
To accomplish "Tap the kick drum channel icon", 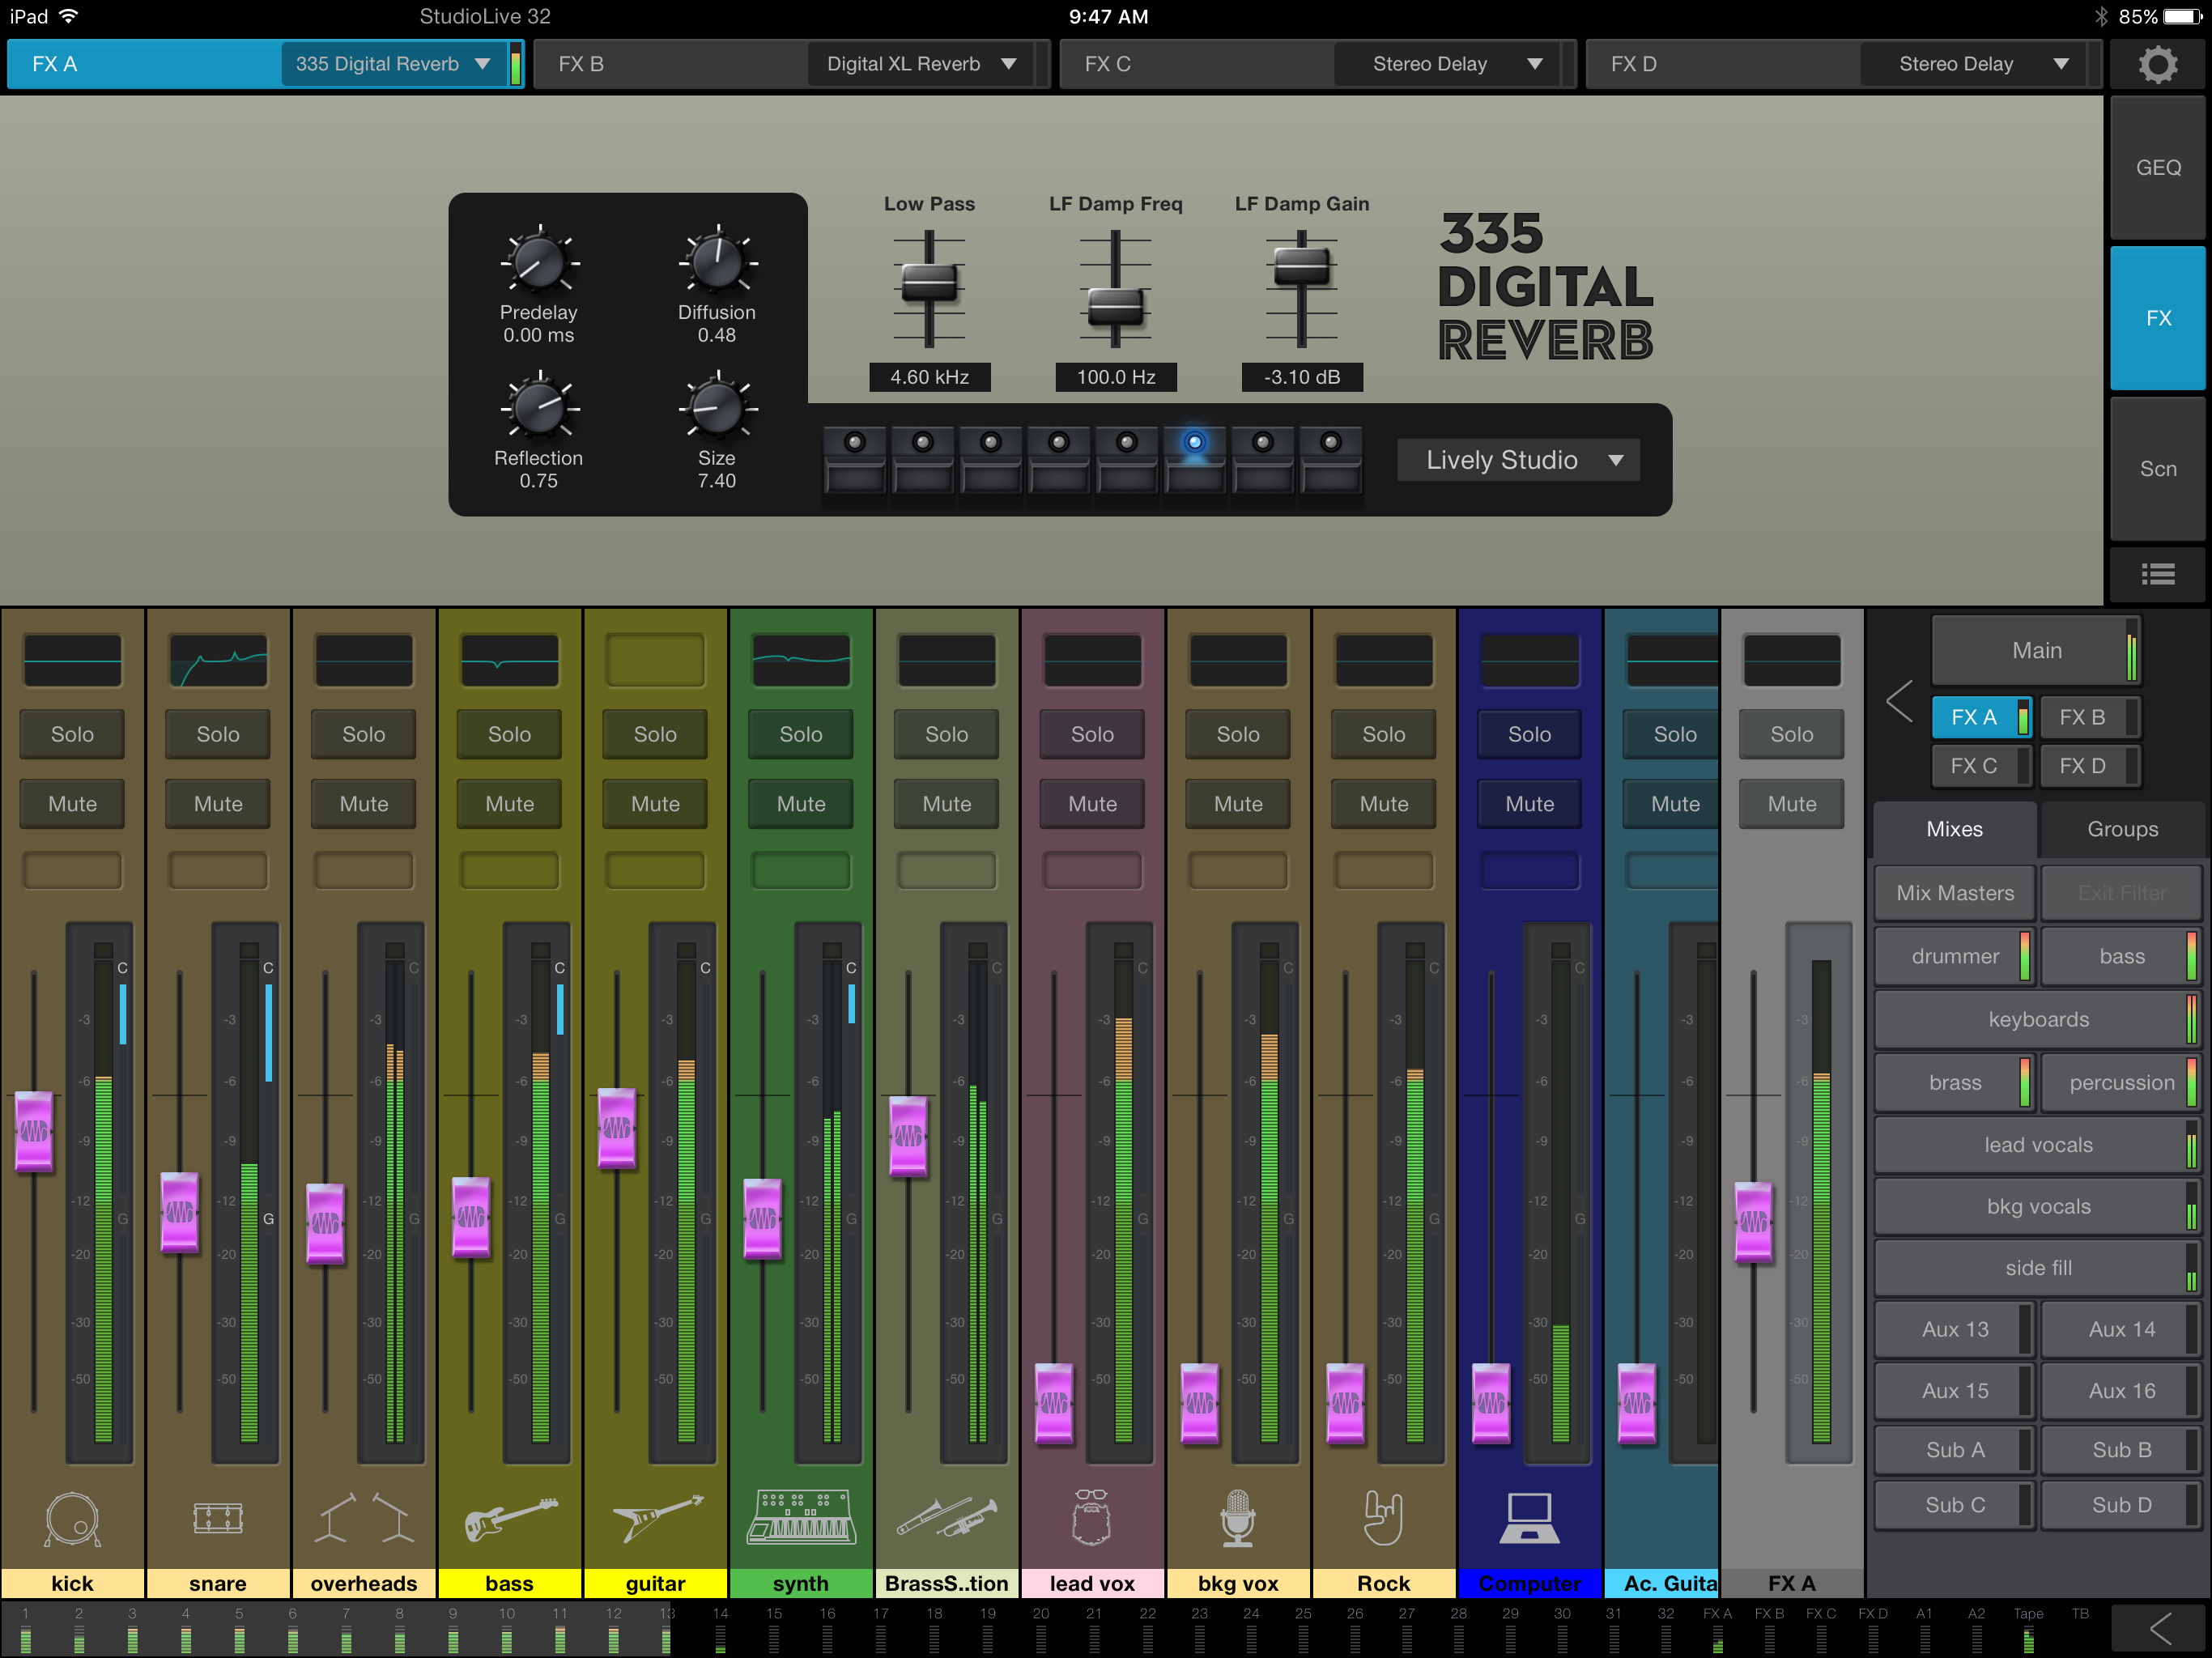I will pyautogui.click(x=72, y=1519).
